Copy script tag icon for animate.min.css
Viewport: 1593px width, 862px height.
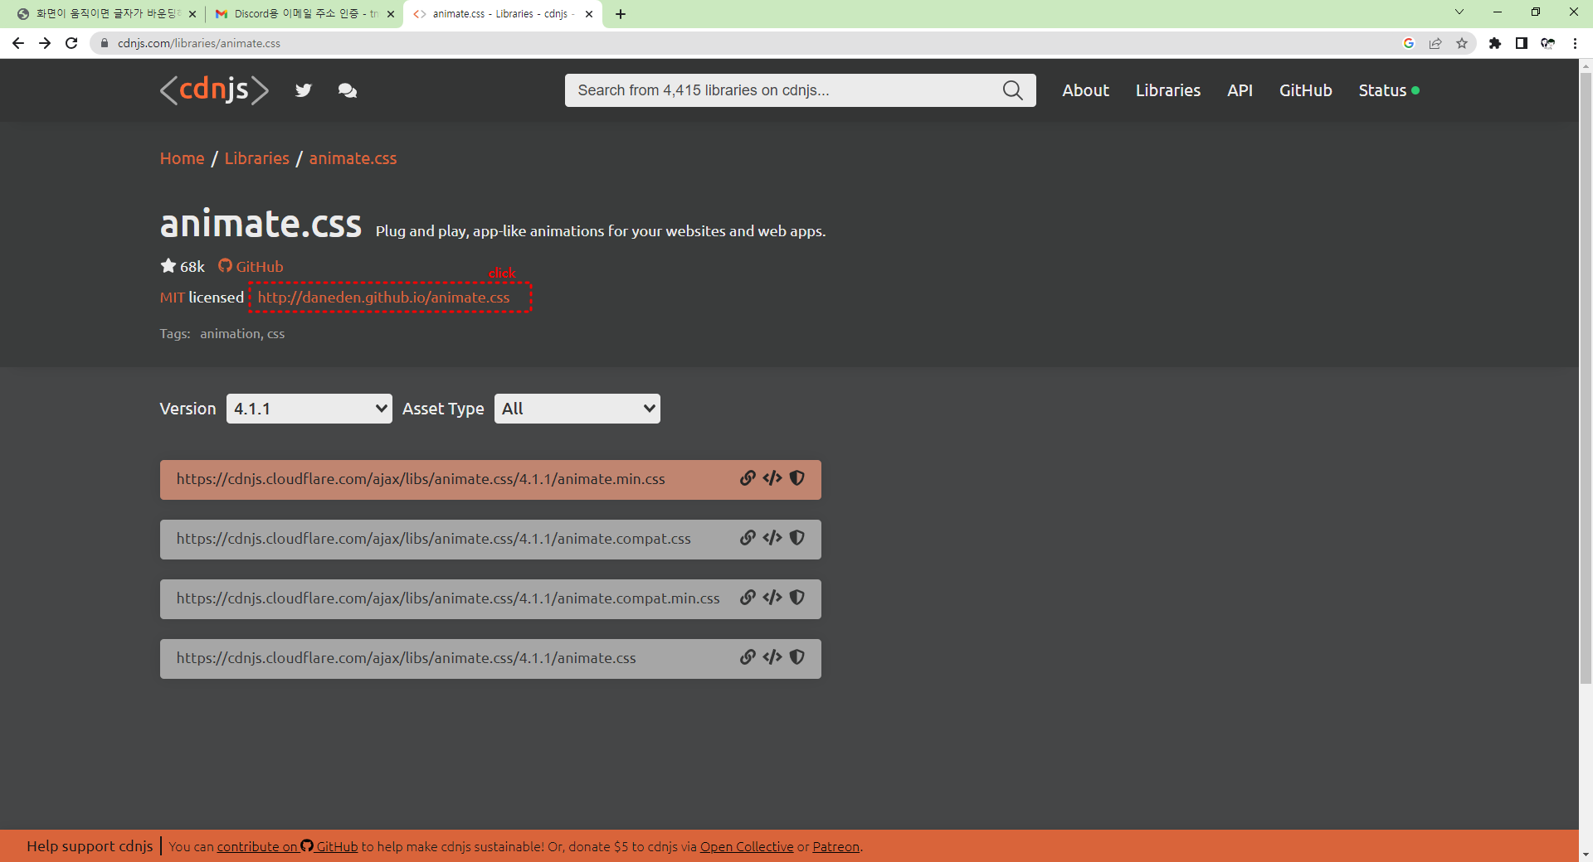point(772,478)
